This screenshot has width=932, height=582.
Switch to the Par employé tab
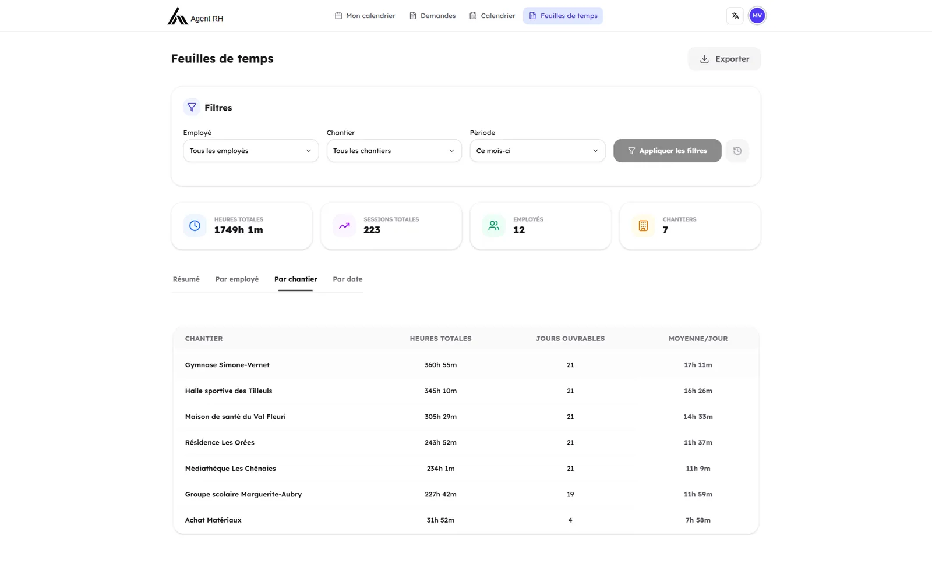(x=237, y=279)
